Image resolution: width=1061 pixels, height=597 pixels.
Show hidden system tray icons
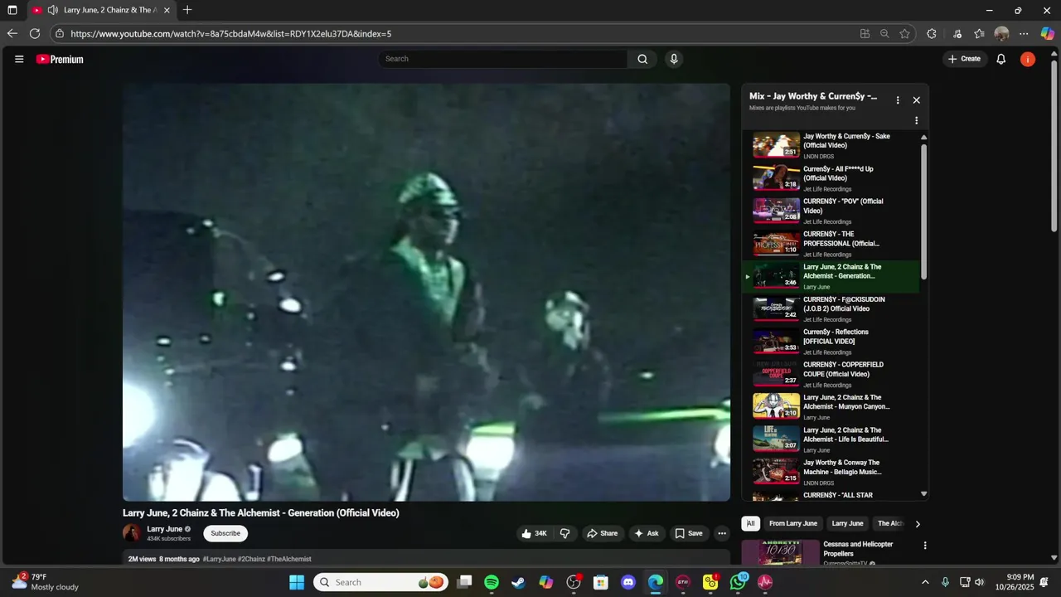925,582
